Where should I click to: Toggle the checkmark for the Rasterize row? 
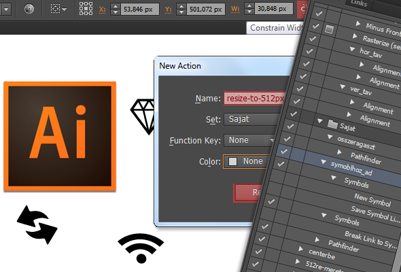tap(316, 26)
